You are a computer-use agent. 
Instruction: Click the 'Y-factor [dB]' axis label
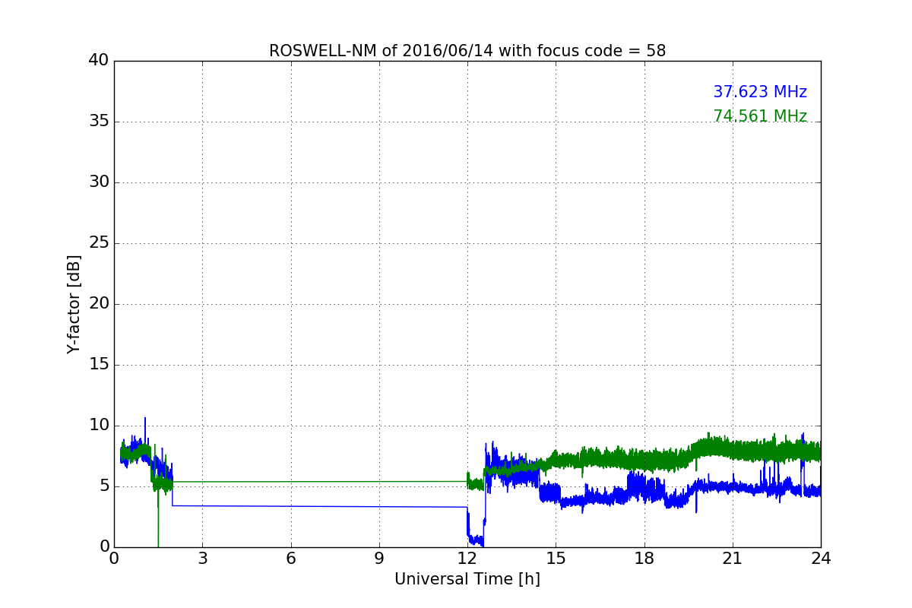74,304
